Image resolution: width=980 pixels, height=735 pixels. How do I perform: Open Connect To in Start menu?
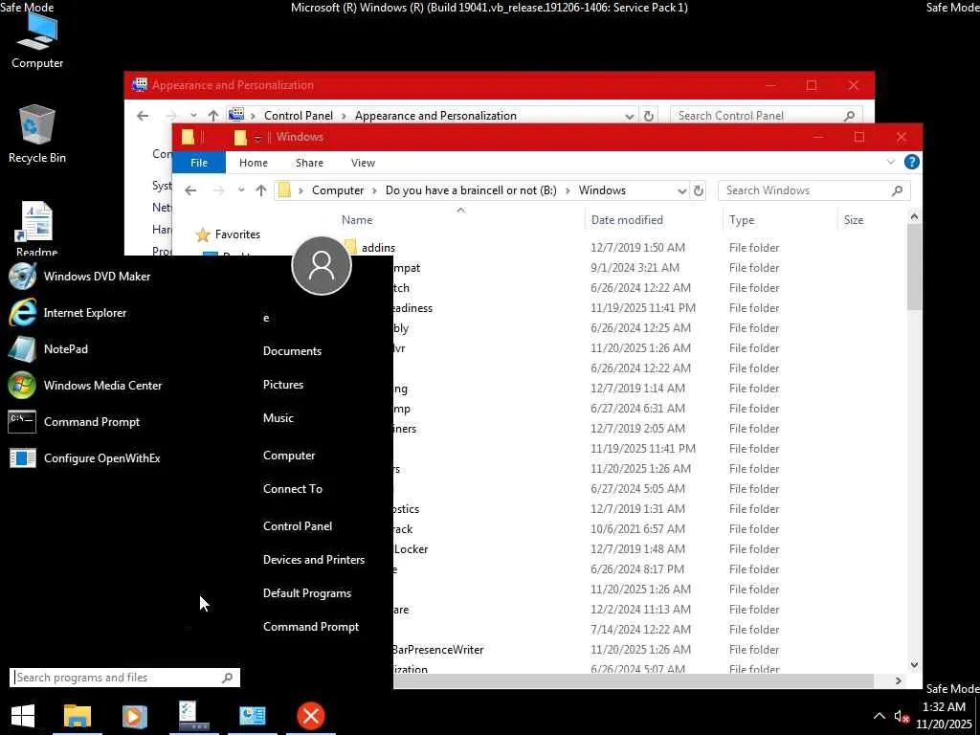[293, 489]
